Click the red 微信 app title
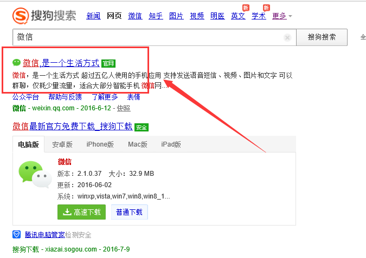The width and height of the screenshot is (366, 258). pyautogui.click(x=65, y=162)
